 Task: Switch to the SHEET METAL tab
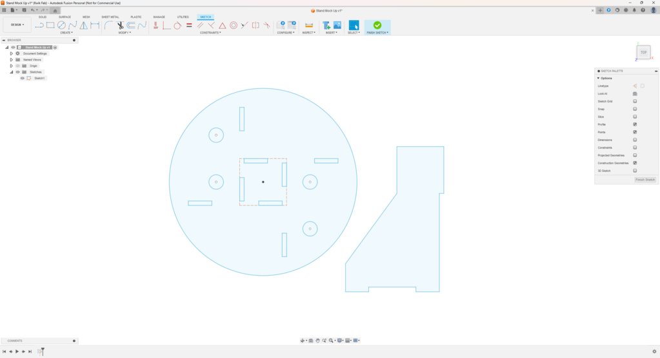coord(110,17)
